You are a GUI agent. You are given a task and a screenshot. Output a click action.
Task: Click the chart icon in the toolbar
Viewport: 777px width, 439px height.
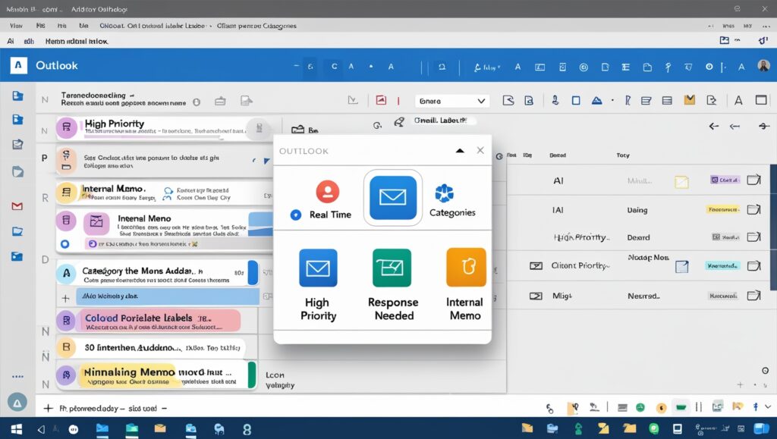(353, 101)
